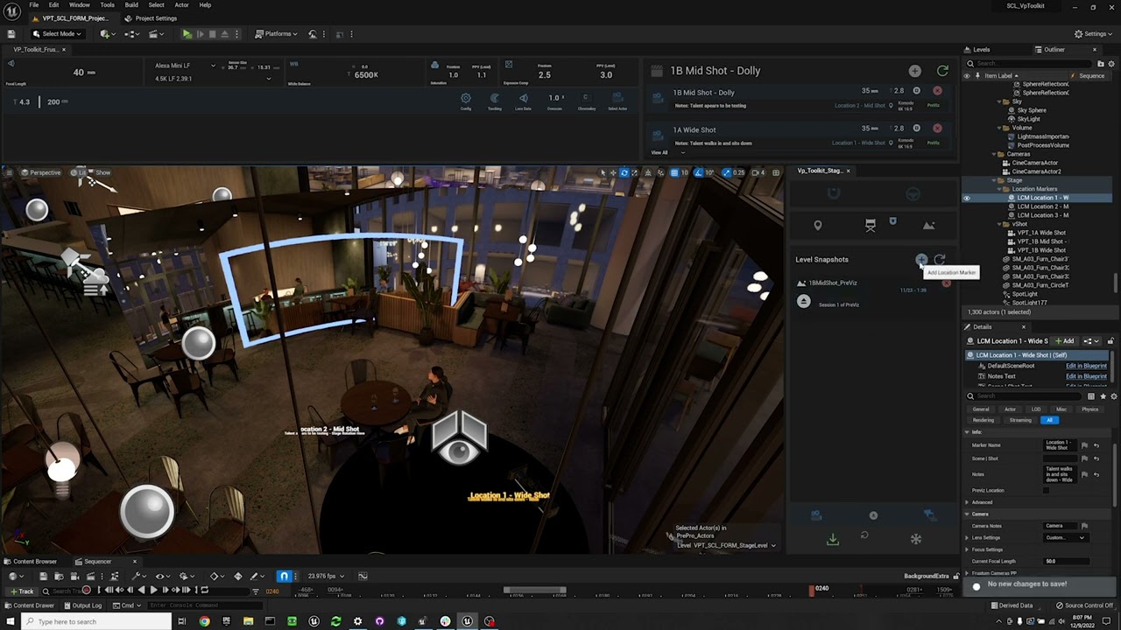The height and width of the screenshot is (630, 1121).
Task: Click the console command input field
Action: pos(206,605)
